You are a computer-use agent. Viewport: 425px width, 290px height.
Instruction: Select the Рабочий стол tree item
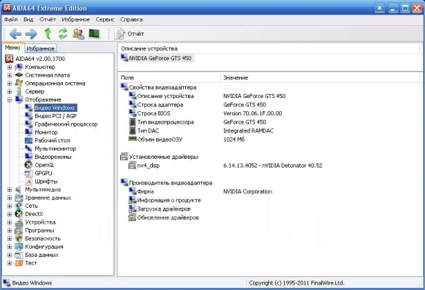(52, 140)
